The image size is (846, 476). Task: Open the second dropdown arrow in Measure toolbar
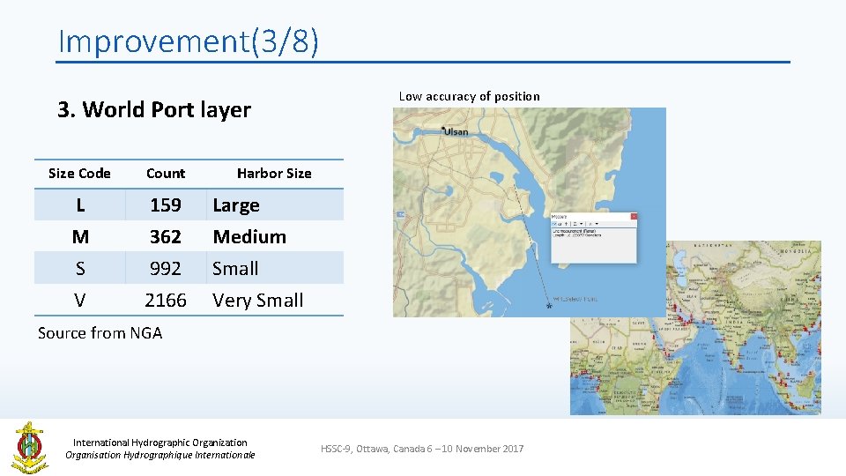(x=597, y=224)
